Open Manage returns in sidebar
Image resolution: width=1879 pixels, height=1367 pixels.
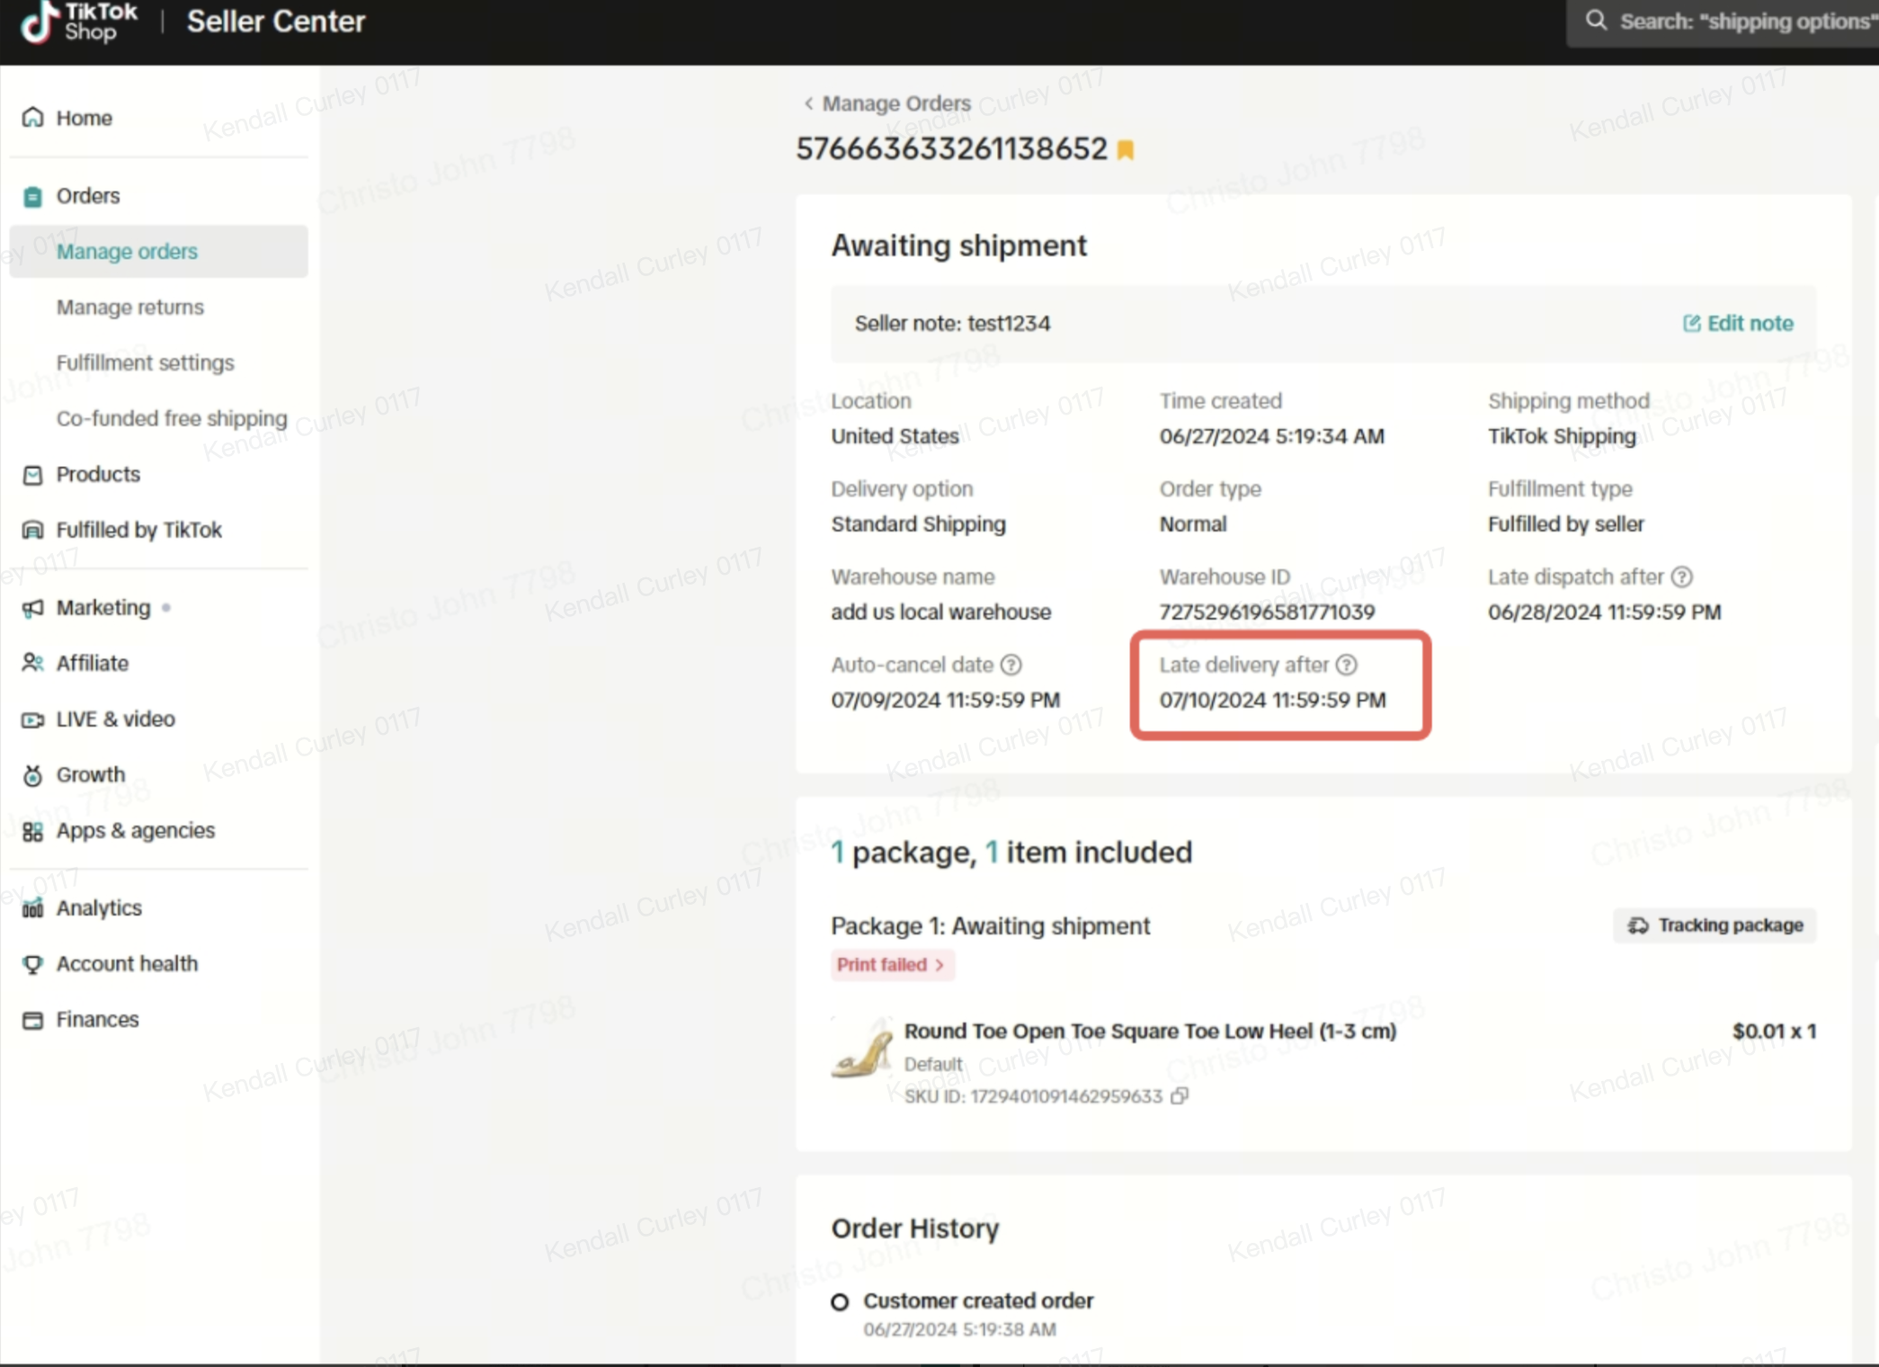[x=130, y=308]
